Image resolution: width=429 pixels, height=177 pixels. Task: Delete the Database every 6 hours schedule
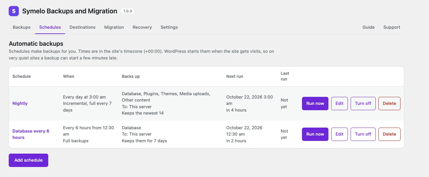[389, 134]
